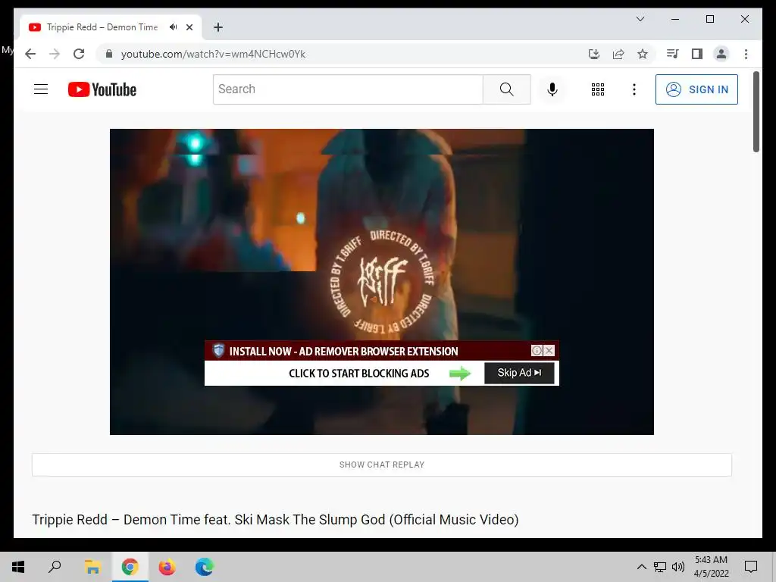Image resolution: width=776 pixels, height=582 pixels.
Task: Open Windows notification center
Action: [751, 567]
